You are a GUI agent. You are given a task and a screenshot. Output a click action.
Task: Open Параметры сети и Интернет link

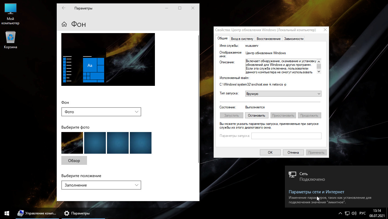(x=316, y=192)
